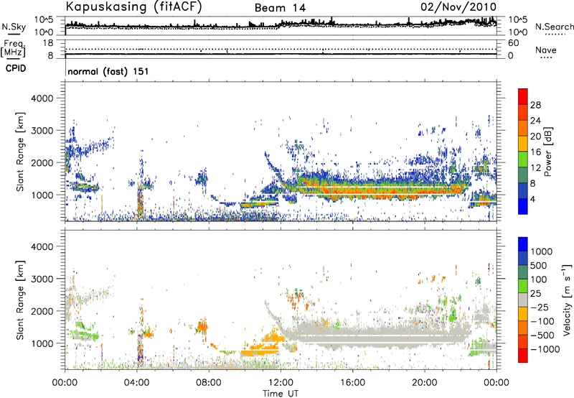Click the Nave legend label

[x=546, y=50]
